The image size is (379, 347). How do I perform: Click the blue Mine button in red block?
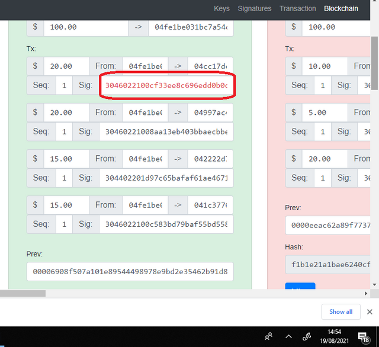[300, 286]
